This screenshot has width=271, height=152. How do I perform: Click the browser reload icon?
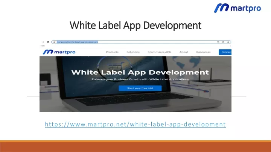48,42
